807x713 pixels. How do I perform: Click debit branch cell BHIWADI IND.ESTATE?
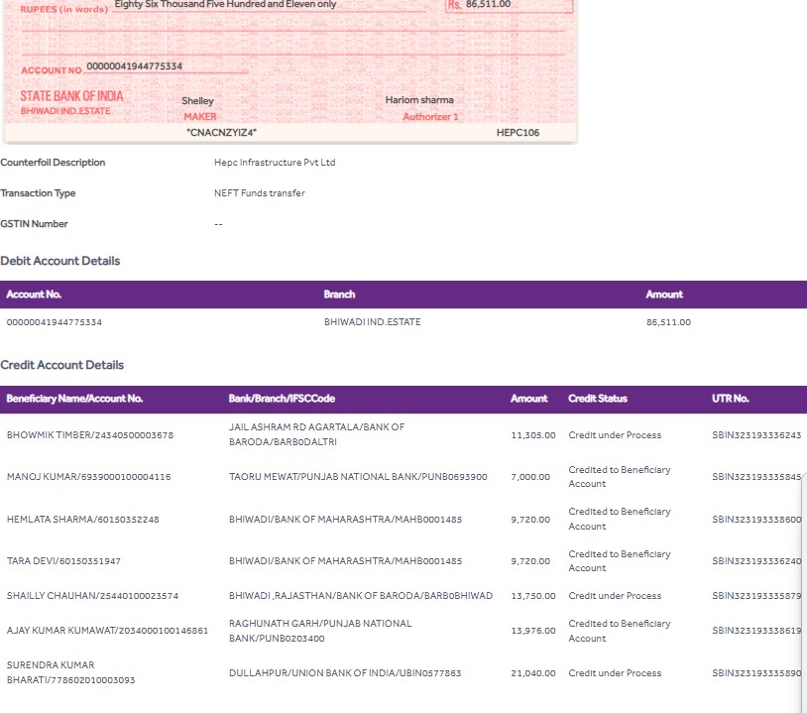(x=372, y=322)
